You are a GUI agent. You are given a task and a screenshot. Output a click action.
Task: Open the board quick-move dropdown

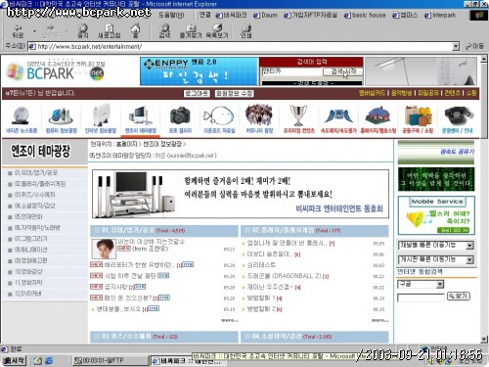[436, 259]
